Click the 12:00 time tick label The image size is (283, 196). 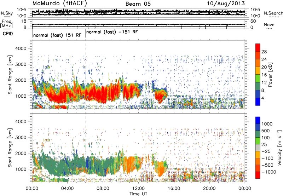(138, 189)
